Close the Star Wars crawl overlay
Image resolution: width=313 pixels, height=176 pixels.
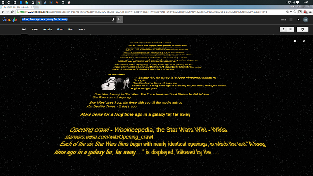304,41
